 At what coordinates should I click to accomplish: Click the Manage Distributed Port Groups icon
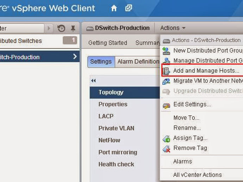point(166,61)
